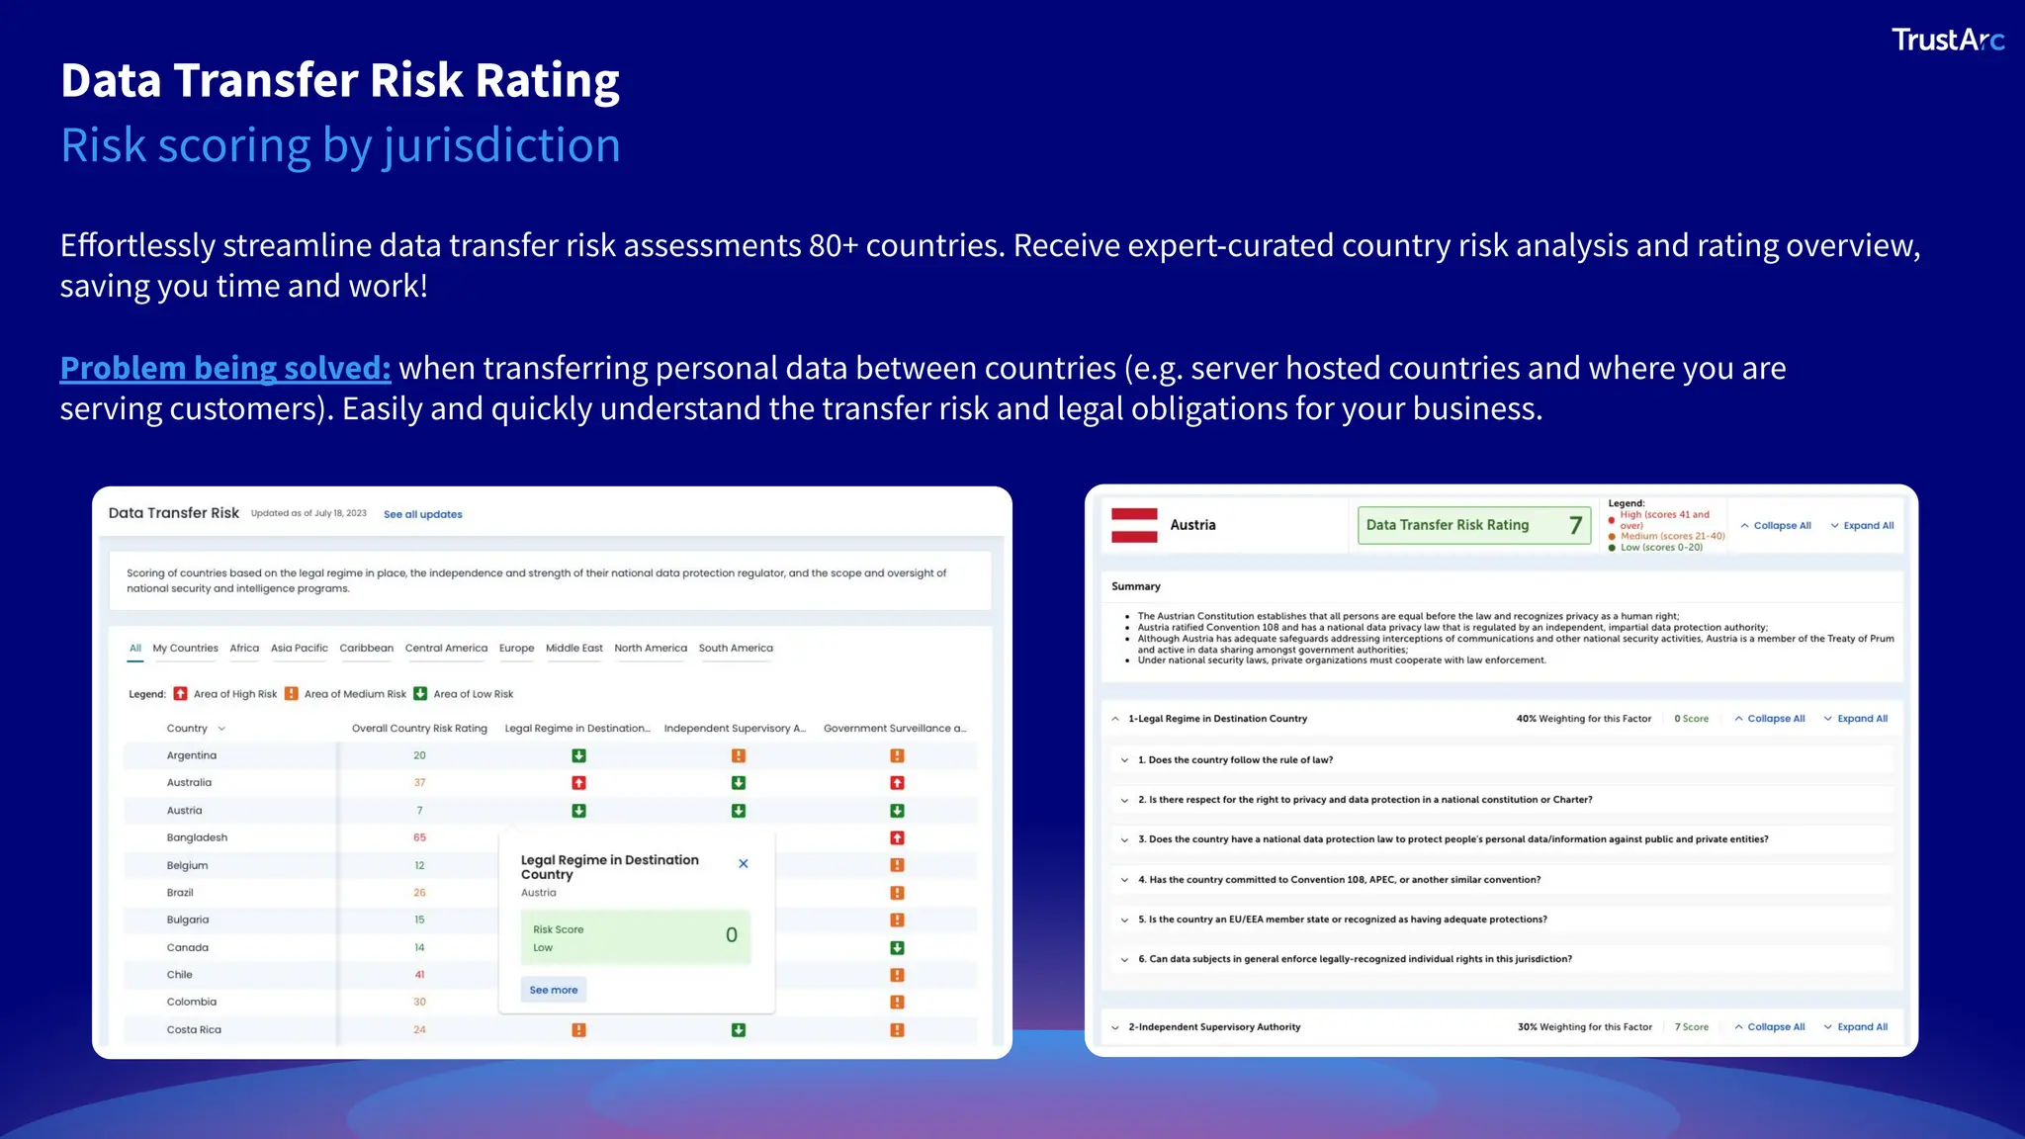Click Collapse All in the Legal Regime section
Image resolution: width=2025 pixels, height=1139 pixels.
[1770, 719]
